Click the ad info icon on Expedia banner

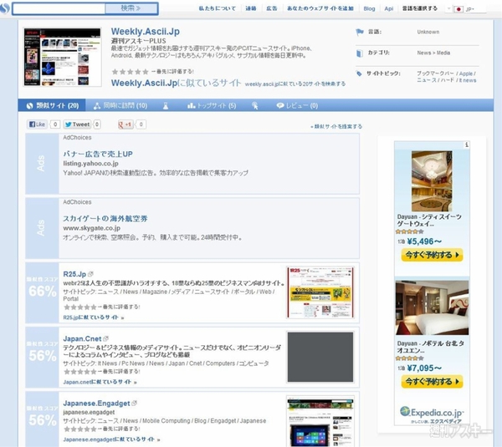pos(467,145)
